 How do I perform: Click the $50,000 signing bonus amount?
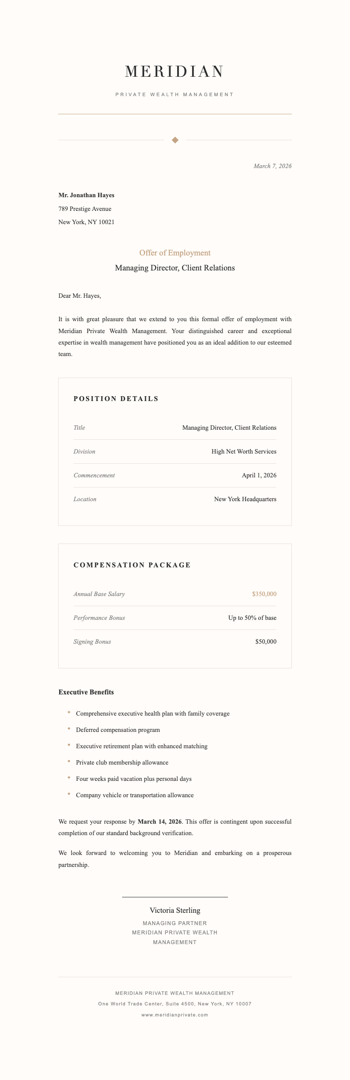[266, 642]
